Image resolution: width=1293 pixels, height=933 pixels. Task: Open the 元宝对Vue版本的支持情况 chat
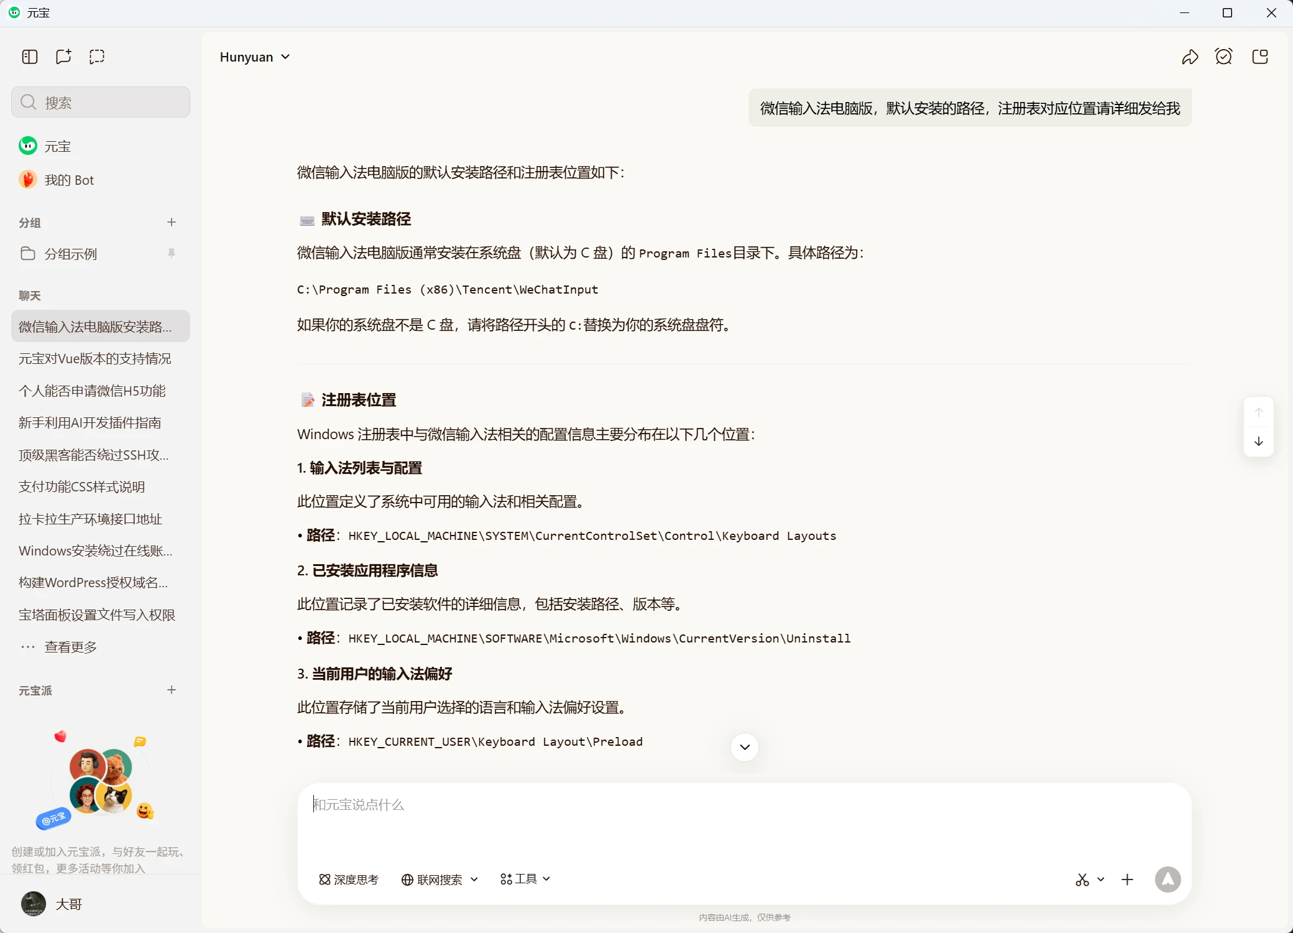pos(95,358)
